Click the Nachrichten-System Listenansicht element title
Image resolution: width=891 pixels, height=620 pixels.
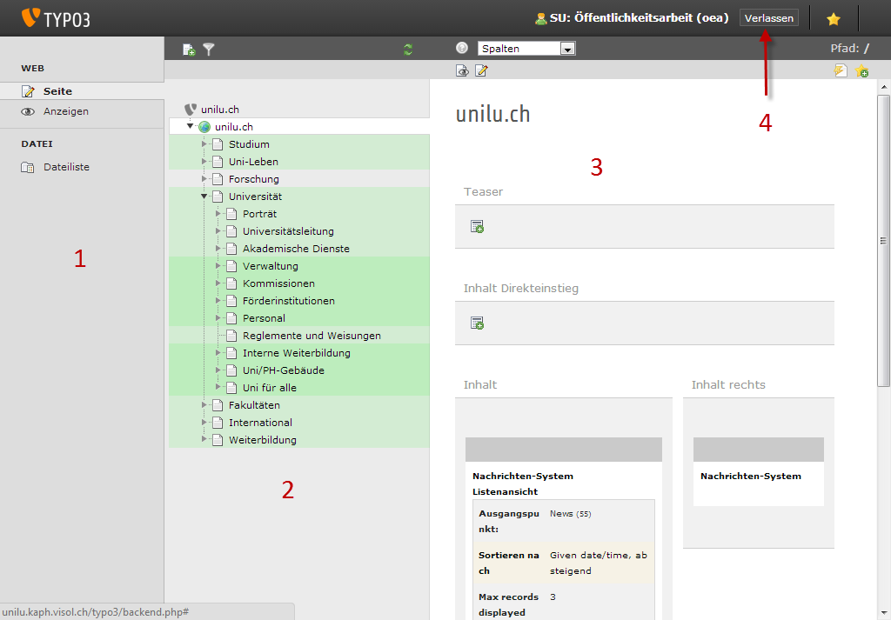pyautogui.click(x=523, y=483)
